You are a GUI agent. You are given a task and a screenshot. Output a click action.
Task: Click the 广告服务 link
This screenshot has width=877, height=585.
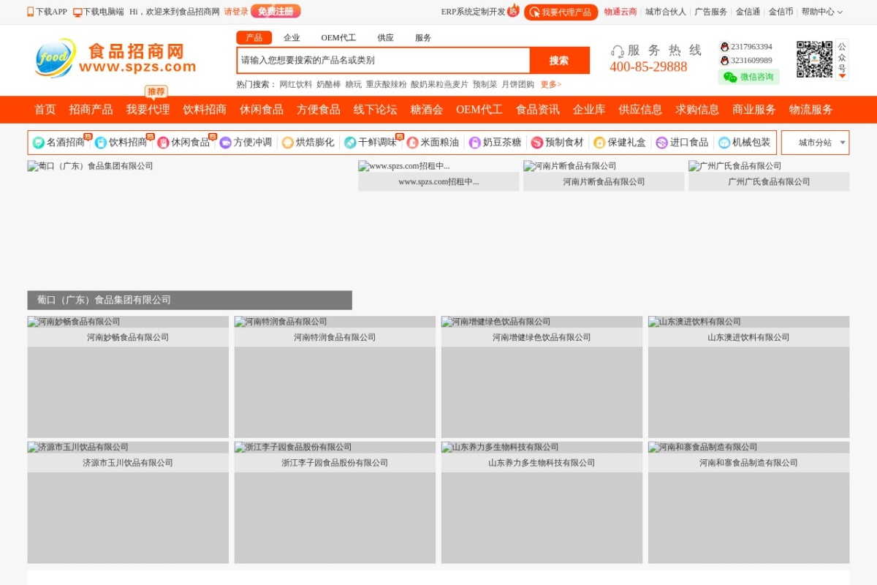click(x=711, y=12)
